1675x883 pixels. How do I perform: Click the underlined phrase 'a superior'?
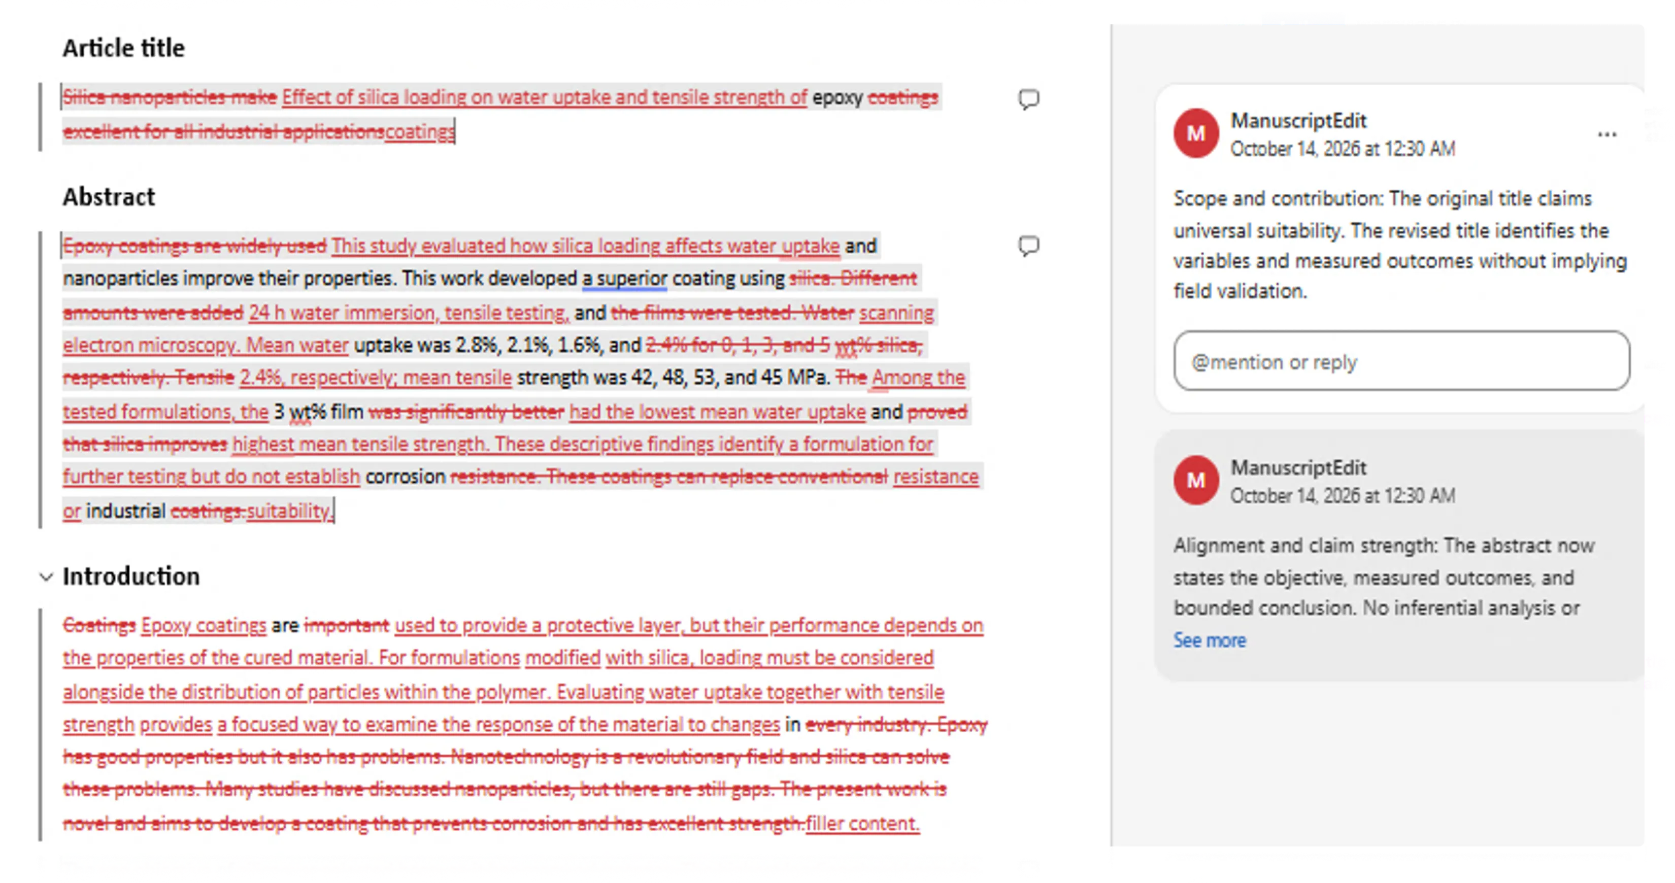point(624,279)
